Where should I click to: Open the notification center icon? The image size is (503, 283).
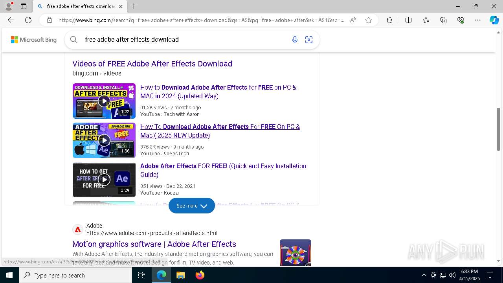pos(490,275)
